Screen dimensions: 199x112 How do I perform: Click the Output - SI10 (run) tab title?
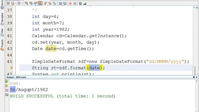16,77
